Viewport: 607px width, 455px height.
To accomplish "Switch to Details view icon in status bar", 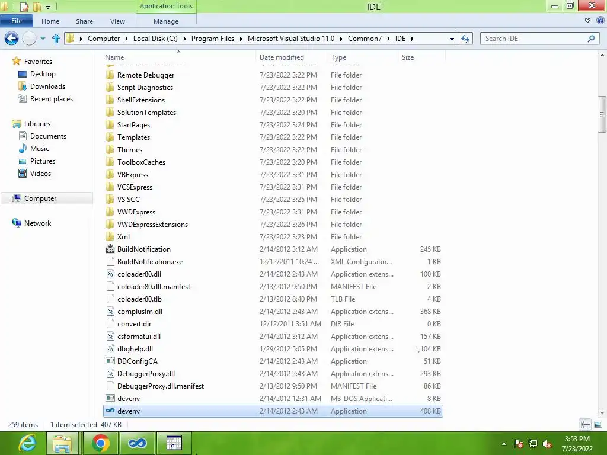I will coord(585,424).
